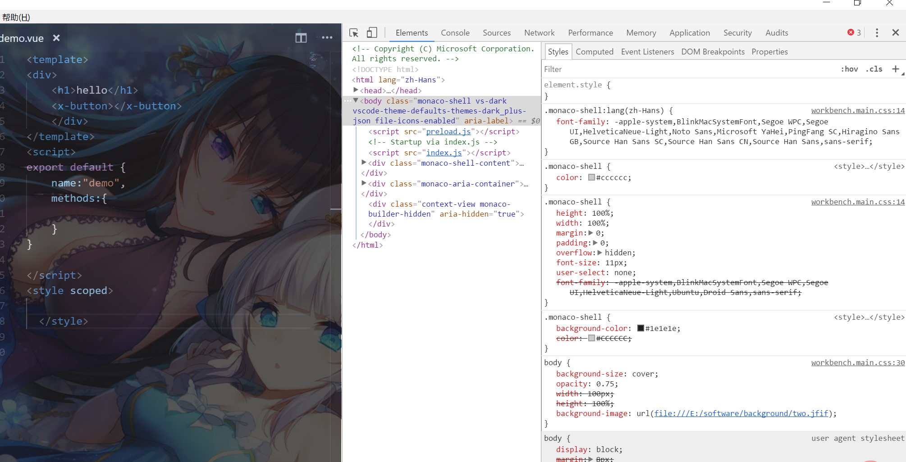This screenshot has height=462, width=906.
Task: Open the Network tab
Action: coord(539,33)
